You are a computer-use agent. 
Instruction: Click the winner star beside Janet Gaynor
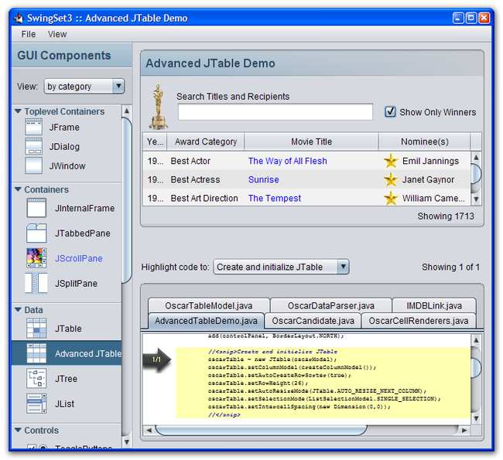click(391, 179)
